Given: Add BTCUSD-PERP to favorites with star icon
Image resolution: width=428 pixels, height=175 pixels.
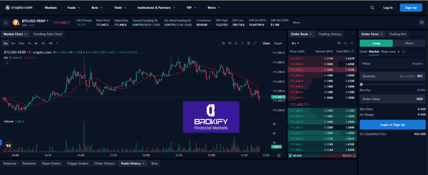Looking at the screenshot, I should click(x=6, y=22).
